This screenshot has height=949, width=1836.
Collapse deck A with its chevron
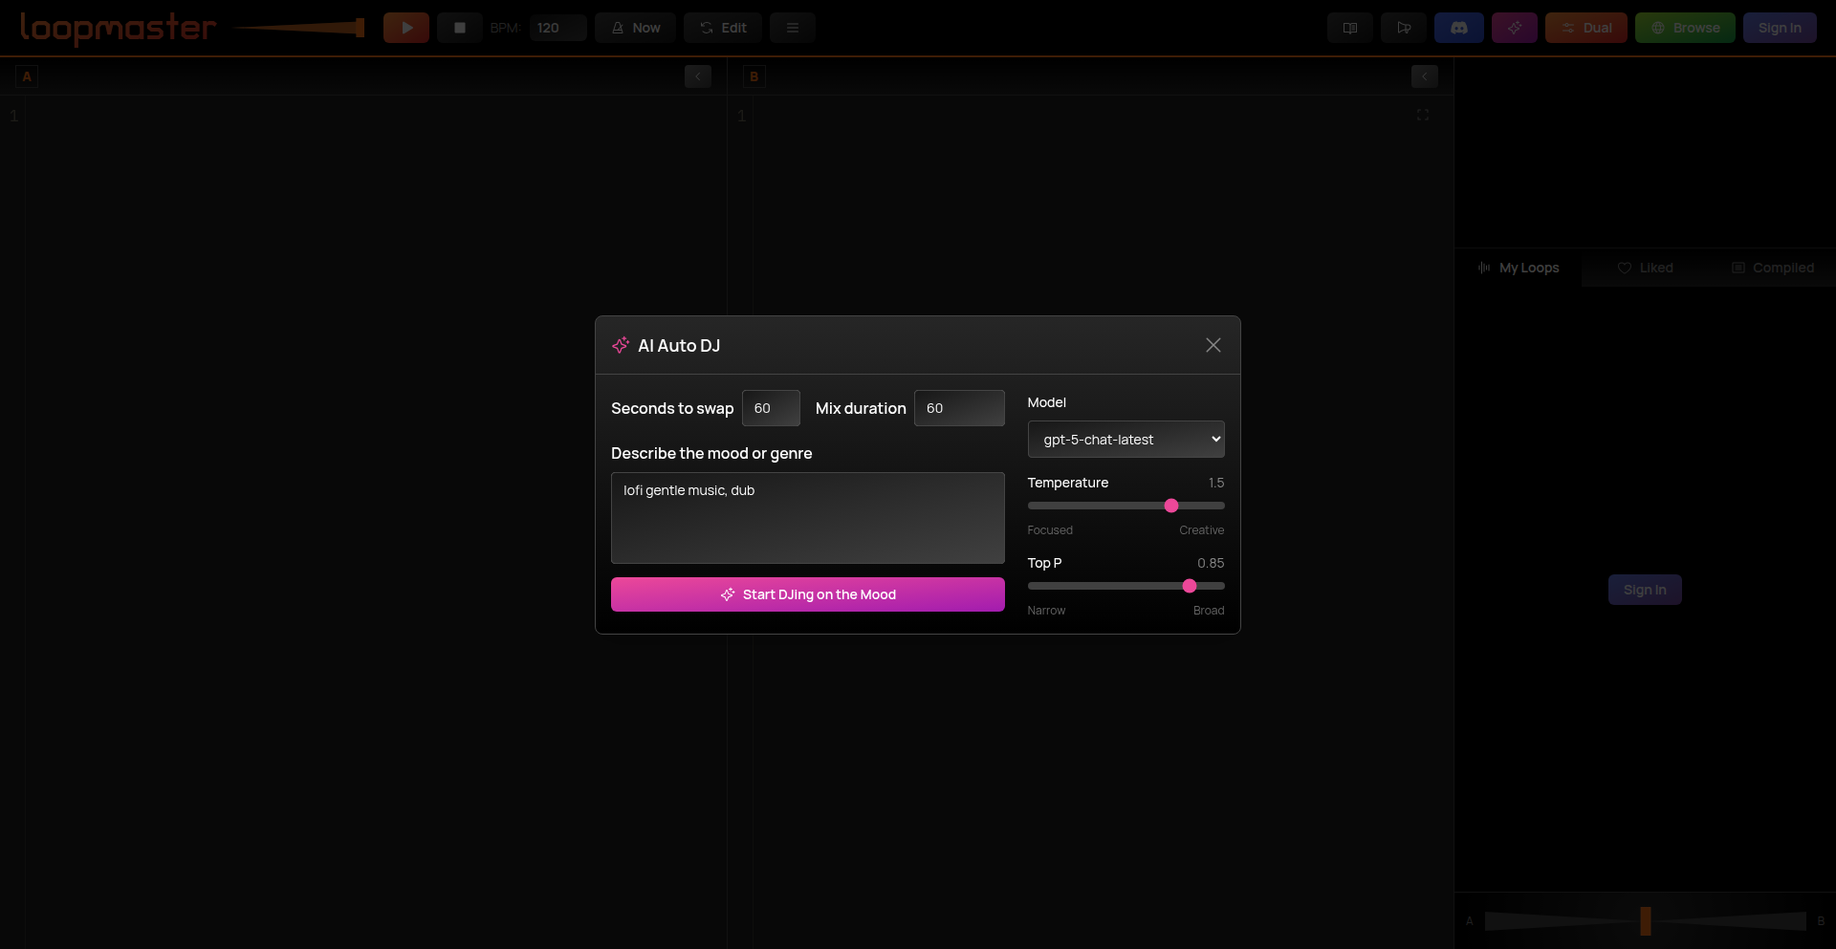[697, 76]
